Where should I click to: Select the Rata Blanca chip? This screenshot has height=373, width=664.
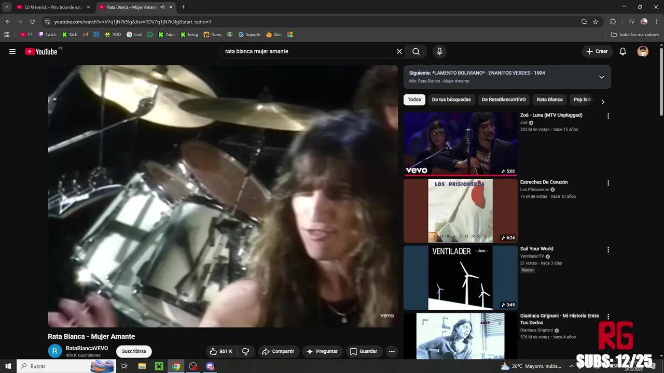(x=549, y=99)
